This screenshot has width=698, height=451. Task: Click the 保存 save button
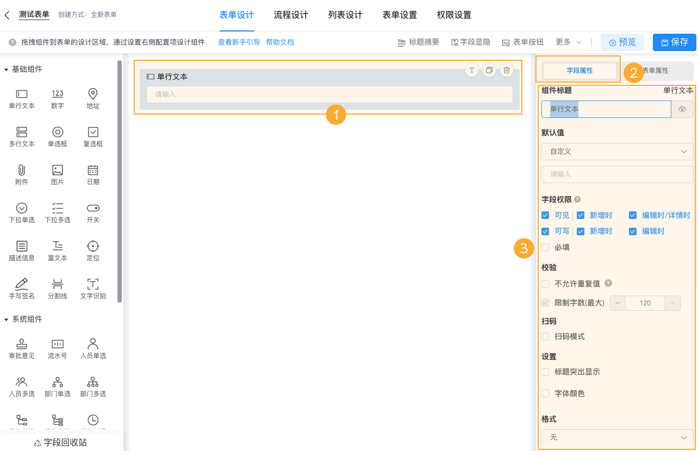click(x=674, y=42)
